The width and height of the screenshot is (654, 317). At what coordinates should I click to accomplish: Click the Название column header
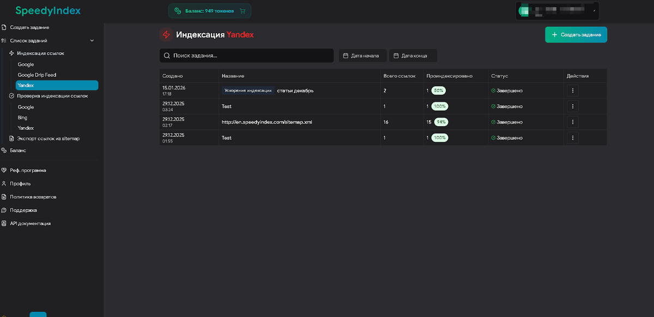233,76
